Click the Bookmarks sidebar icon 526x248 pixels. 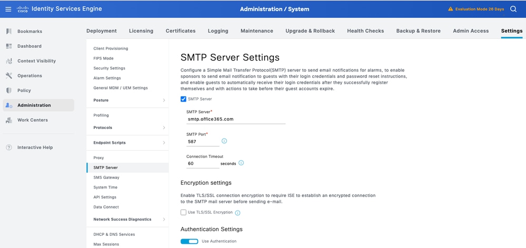tap(9, 31)
